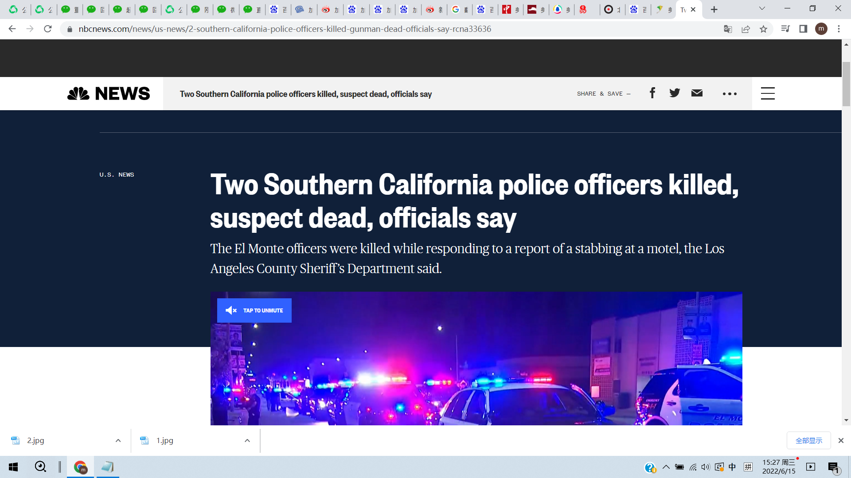View site security lock icon
The width and height of the screenshot is (851, 478).
[70, 29]
